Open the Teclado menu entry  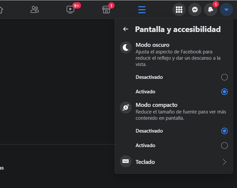[145, 162]
